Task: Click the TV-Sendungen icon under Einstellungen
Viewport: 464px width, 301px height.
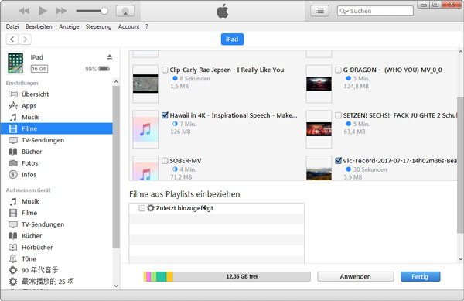Action: coord(12,140)
